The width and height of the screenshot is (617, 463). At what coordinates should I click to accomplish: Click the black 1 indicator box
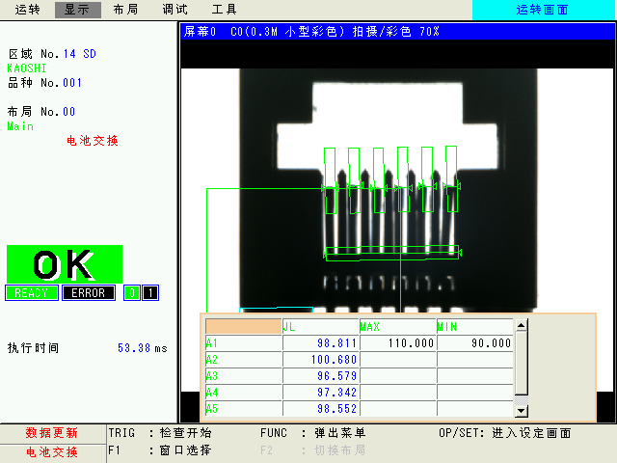coord(150,293)
